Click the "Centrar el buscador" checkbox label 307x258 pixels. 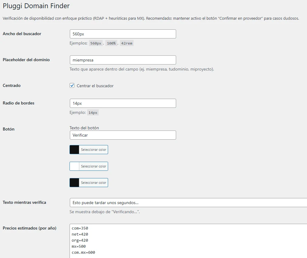coord(95,86)
